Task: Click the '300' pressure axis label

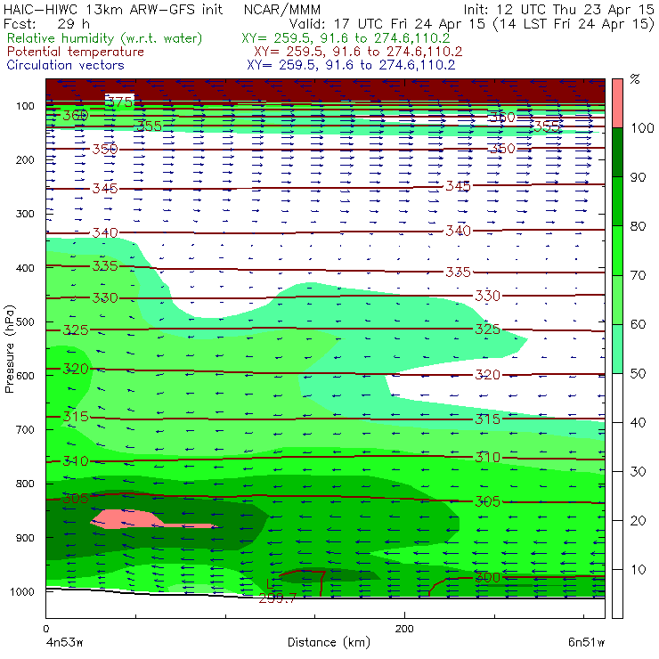Action: pyautogui.click(x=25, y=214)
